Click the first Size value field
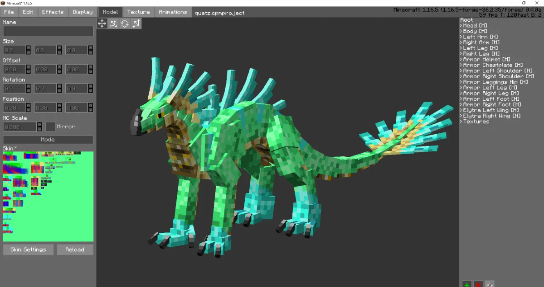544x287 pixels. click(x=14, y=50)
